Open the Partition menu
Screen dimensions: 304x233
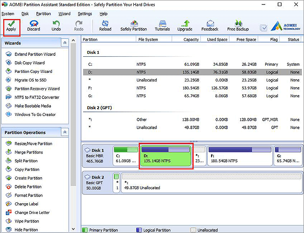[43, 14]
